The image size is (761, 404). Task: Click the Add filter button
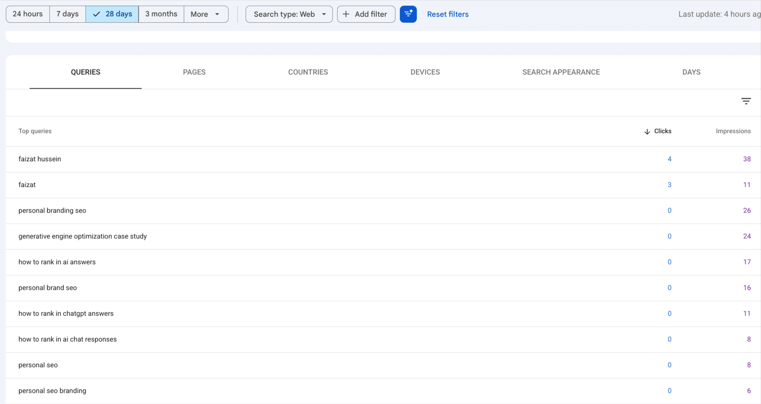(366, 14)
